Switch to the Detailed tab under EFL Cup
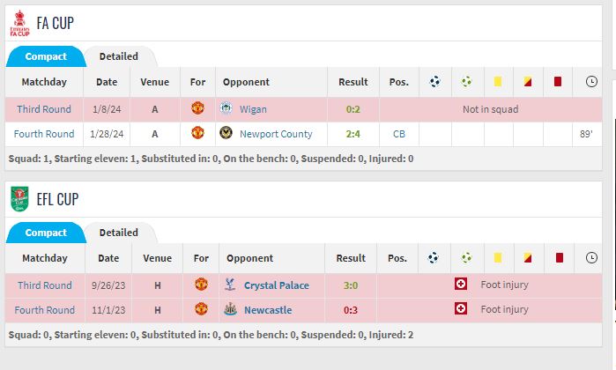 118,233
